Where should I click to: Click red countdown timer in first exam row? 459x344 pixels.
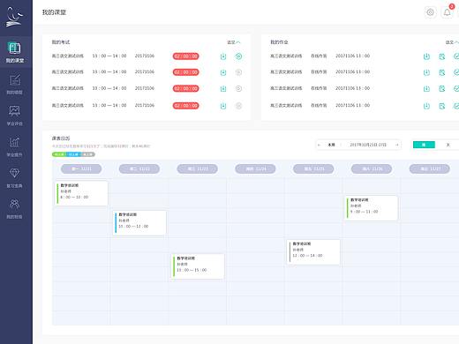185,56
